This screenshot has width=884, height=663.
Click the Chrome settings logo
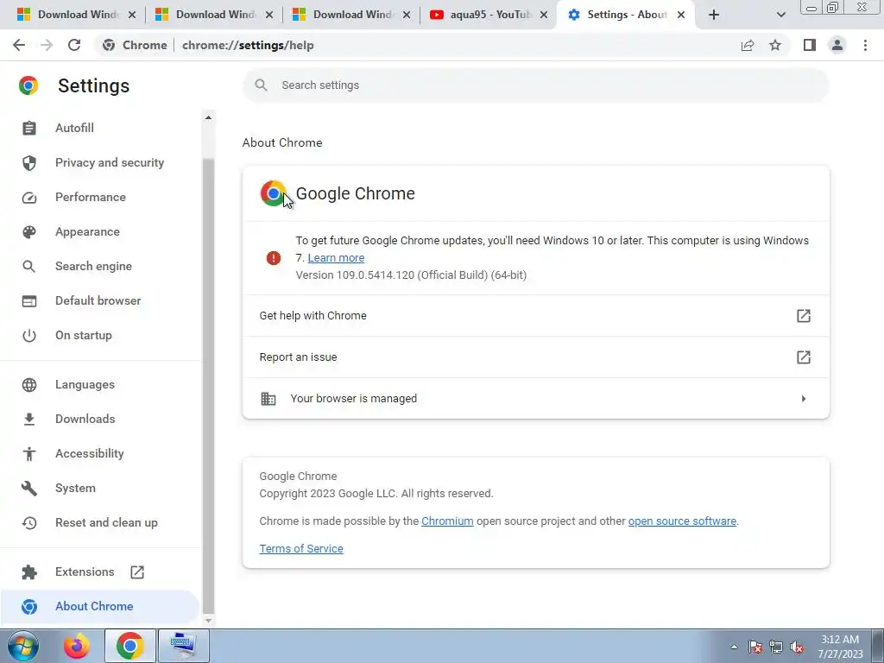click(x=28, y=85)
